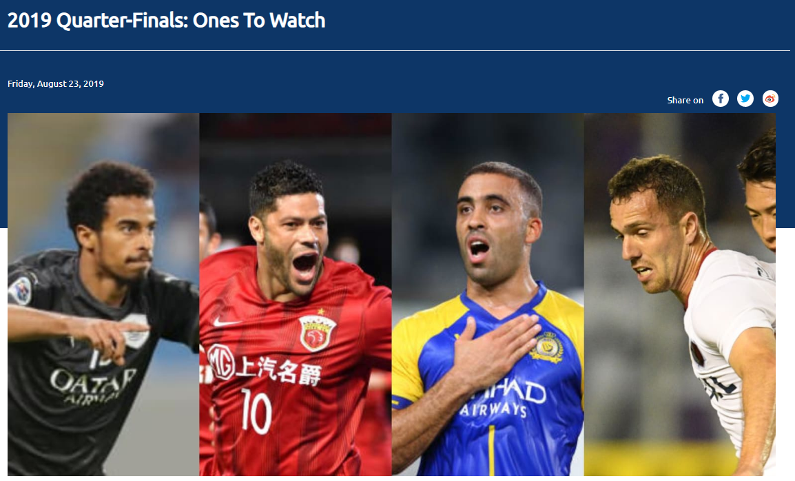The image size is (795, 481).
Task: Open the photo of the shouting player in red
Action: 296,294
